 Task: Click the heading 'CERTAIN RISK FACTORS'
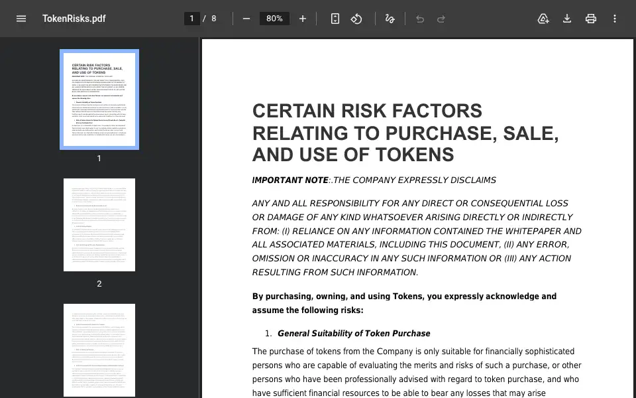(x=367, y=111)
